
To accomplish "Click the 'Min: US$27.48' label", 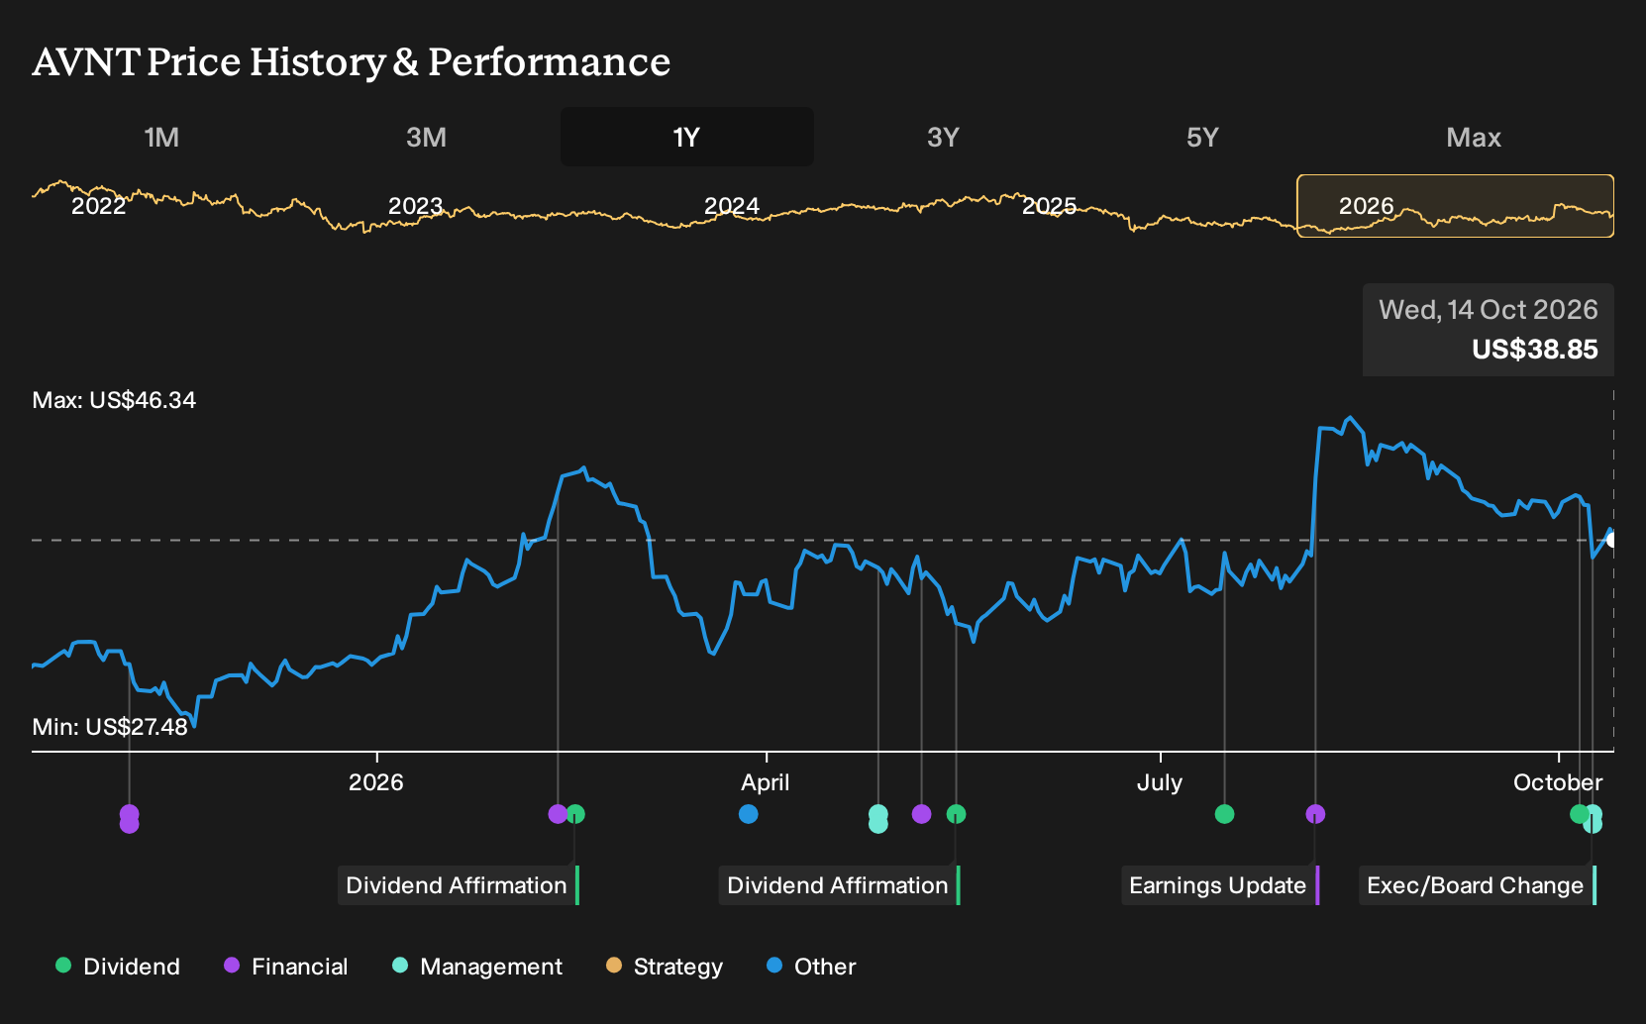I will click(110, 727).
